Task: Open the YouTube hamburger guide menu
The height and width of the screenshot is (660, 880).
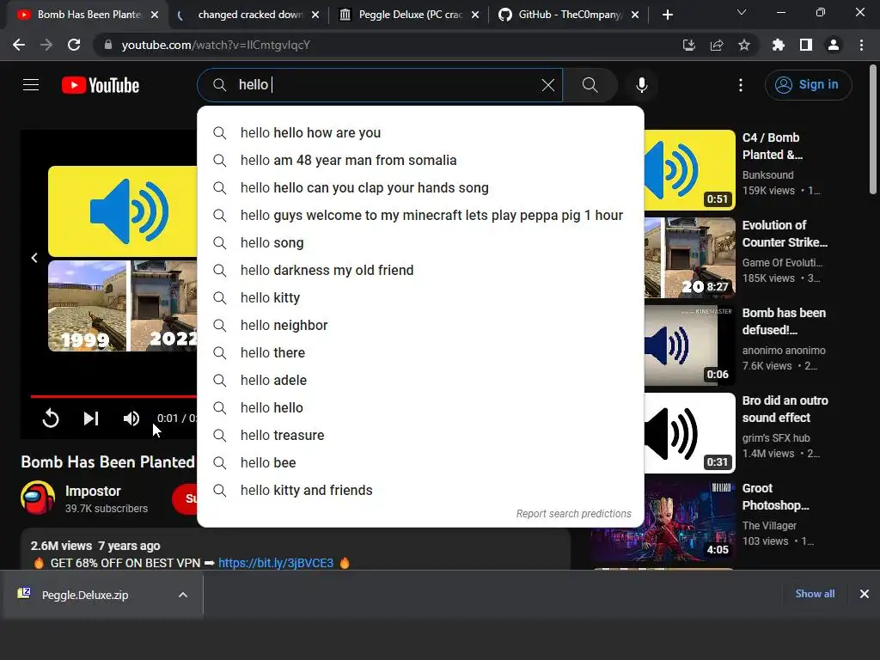Action: (x=31, y=85)
